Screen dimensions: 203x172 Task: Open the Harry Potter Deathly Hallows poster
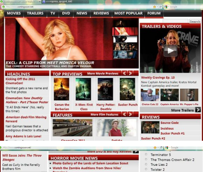tap(106, 89)
